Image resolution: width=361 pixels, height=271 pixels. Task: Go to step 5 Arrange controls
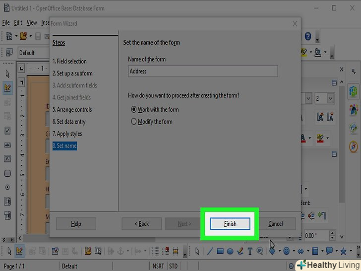(x=72, y=110)
